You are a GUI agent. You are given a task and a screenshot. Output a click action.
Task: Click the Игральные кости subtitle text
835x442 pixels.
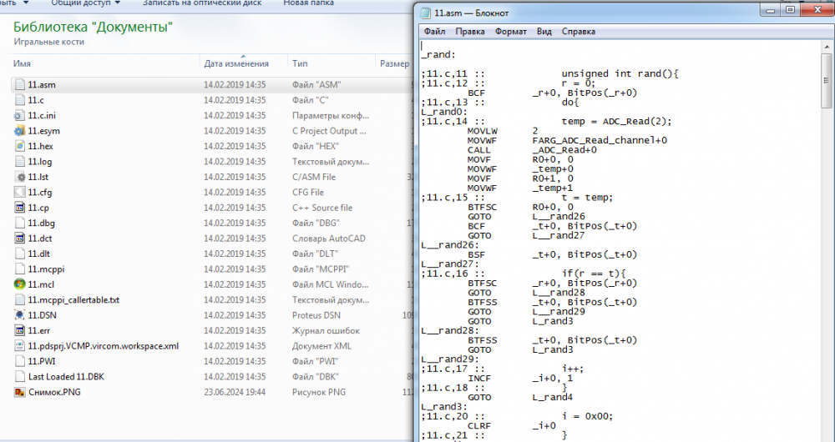pyautogui.click(x=49, y=42)
